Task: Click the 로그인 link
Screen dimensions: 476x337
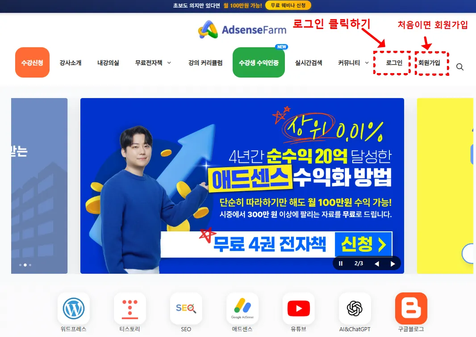Action: click(394, 63)
